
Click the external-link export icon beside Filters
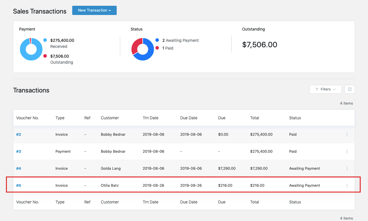pyautogui.click(x=350, y=89)
